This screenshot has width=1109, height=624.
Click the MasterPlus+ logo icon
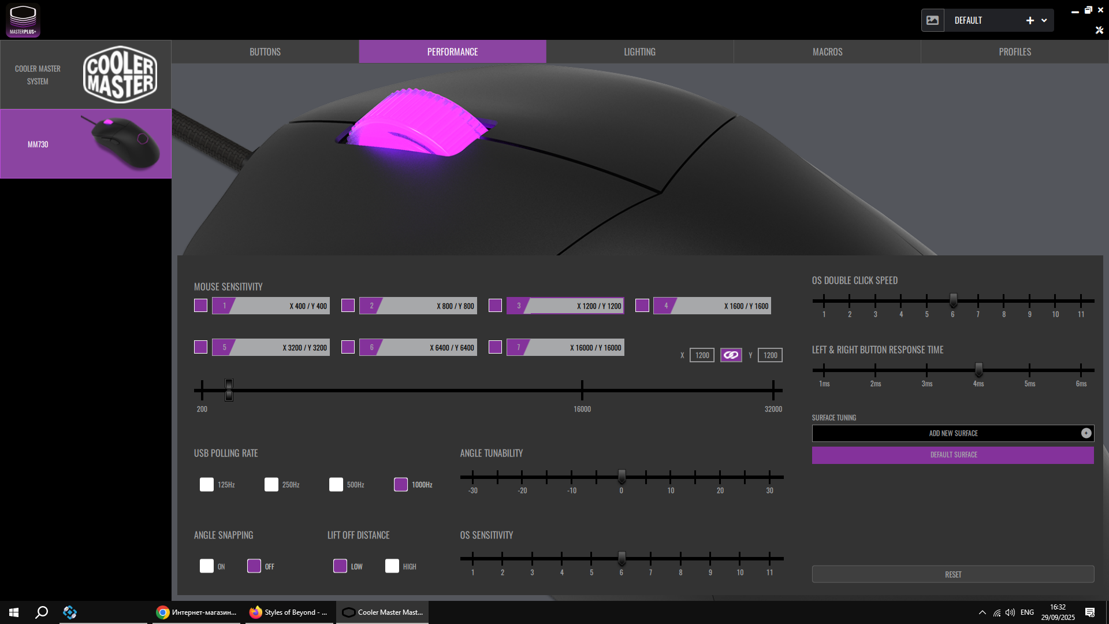click(23, 20)
